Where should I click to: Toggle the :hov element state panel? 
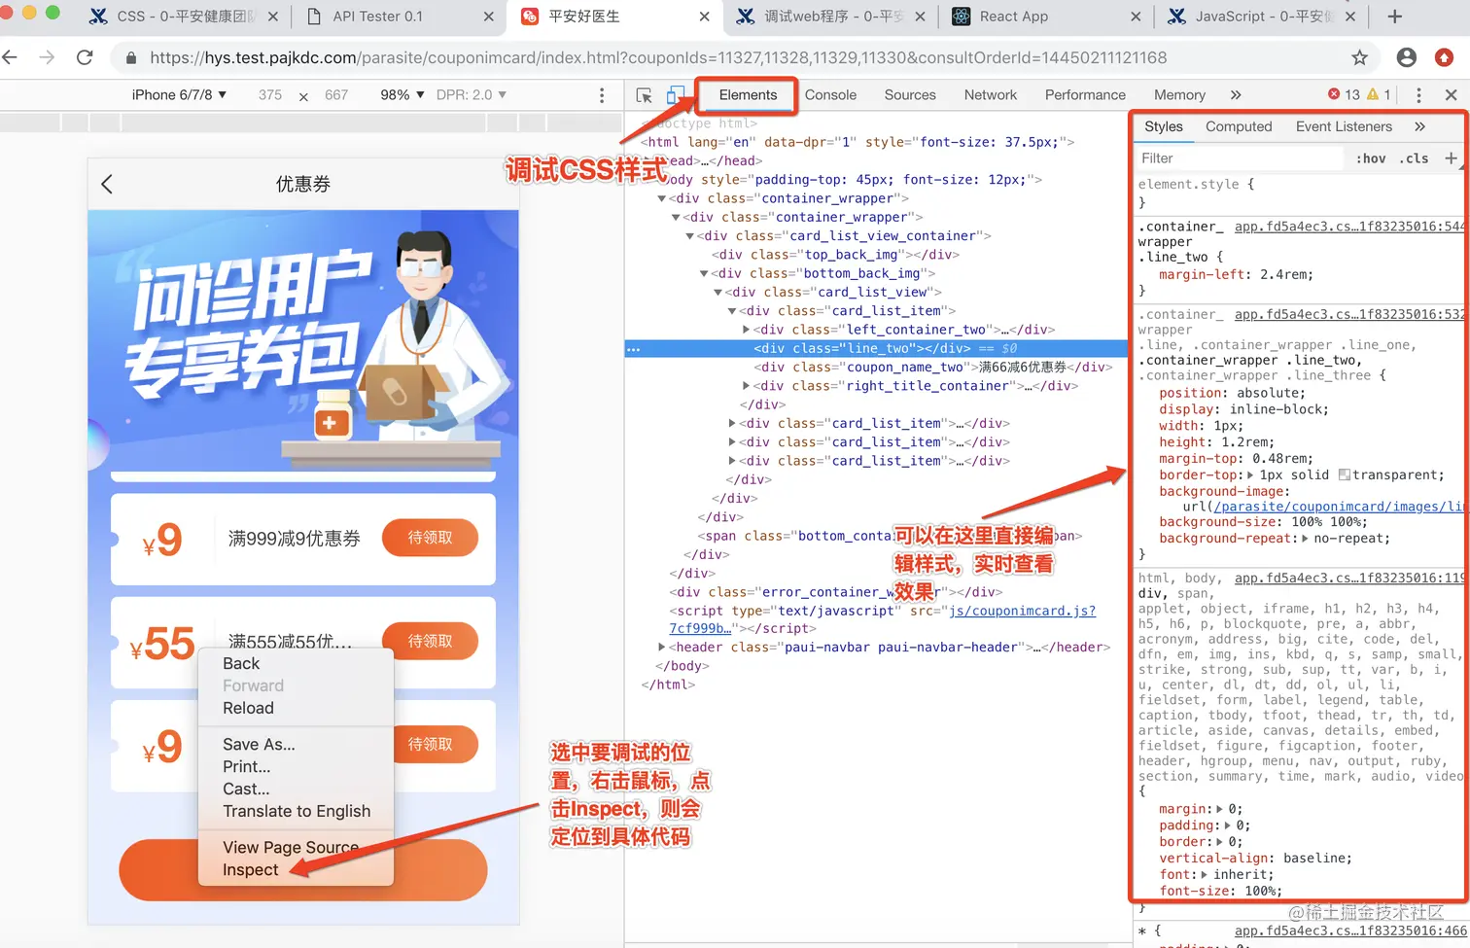coord(1371,158)
